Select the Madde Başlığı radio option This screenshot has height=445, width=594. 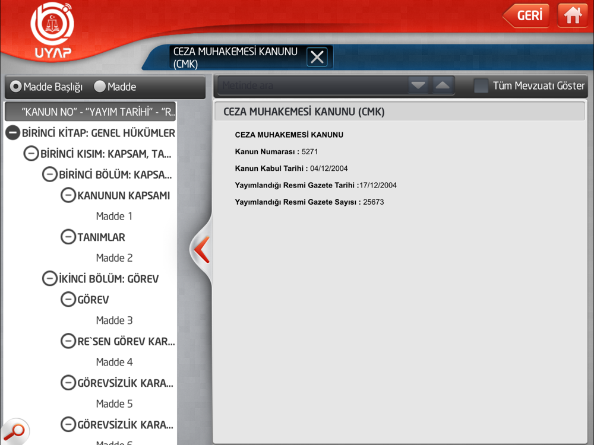(15, 87)
